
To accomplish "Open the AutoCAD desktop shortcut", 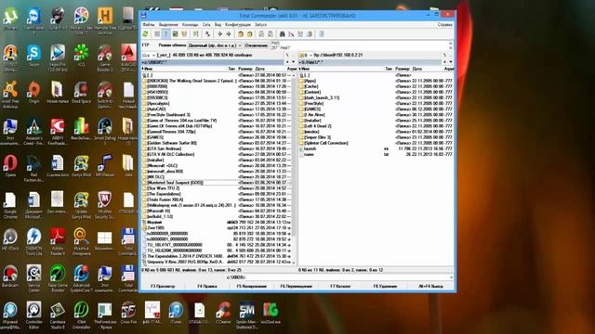I will 128,57.
